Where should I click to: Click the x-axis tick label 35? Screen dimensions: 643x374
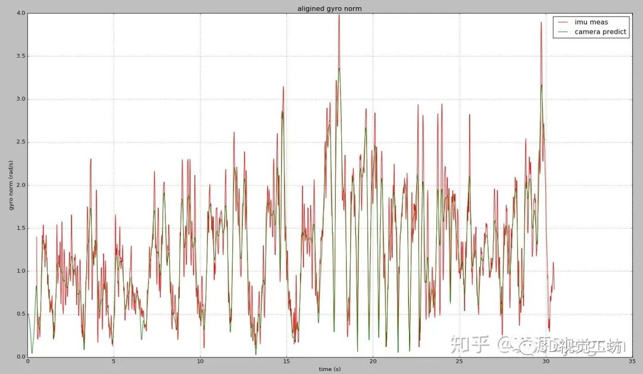click(x=632, y=361)
